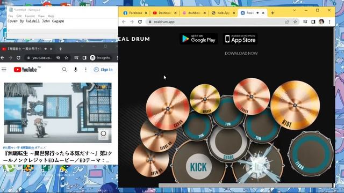Click the horizontal scrollbar of the realdrum page
344x193 pixels.
(x=245, y=185)
